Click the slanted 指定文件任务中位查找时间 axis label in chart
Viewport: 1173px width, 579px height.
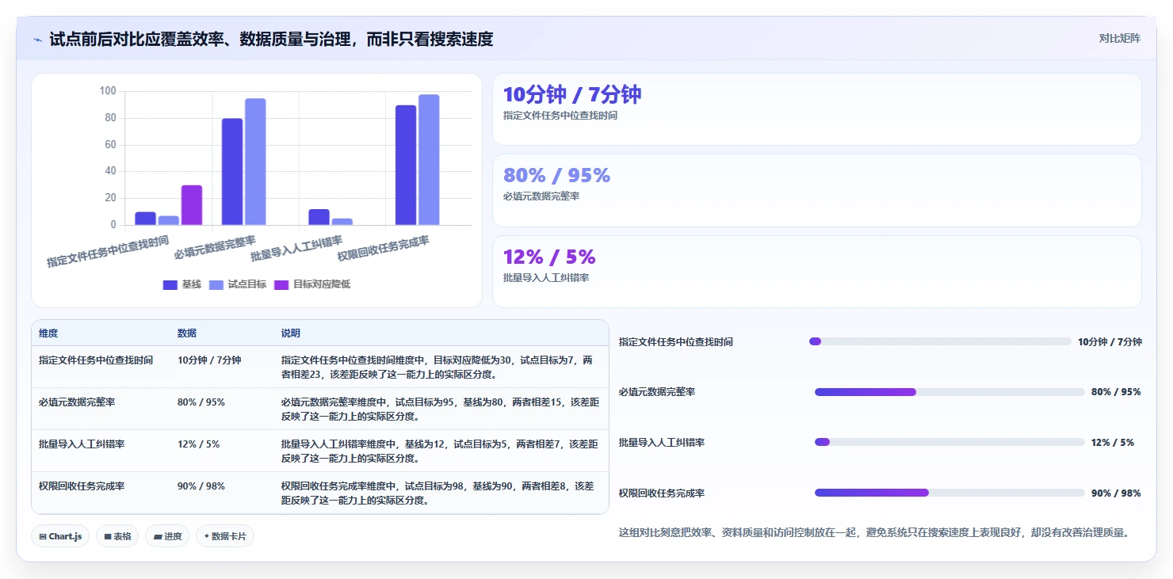tap(108, 251)
